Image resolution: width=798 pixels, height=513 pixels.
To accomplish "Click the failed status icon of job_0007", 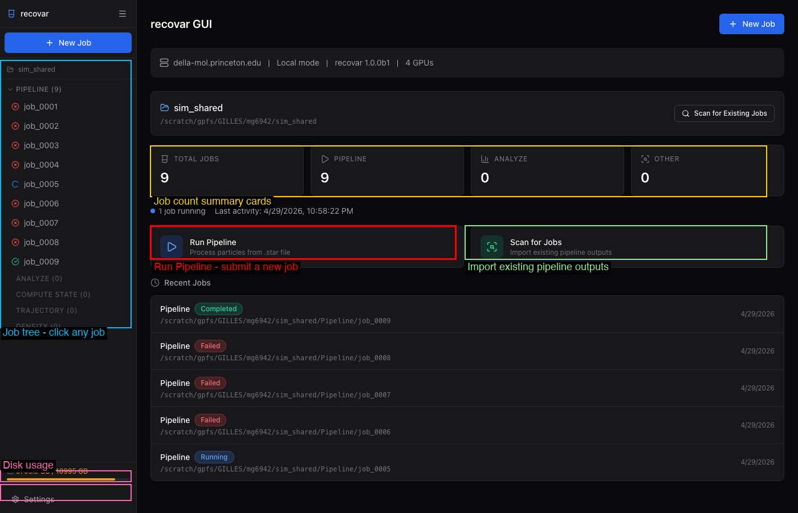I will [15, 223].
